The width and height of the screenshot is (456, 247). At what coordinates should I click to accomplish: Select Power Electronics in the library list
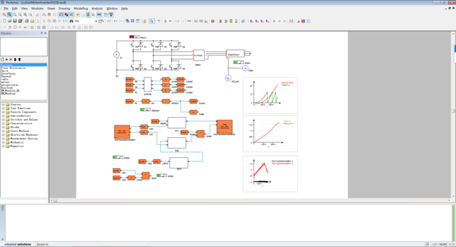pyautogui.click(x=13, y=68)
